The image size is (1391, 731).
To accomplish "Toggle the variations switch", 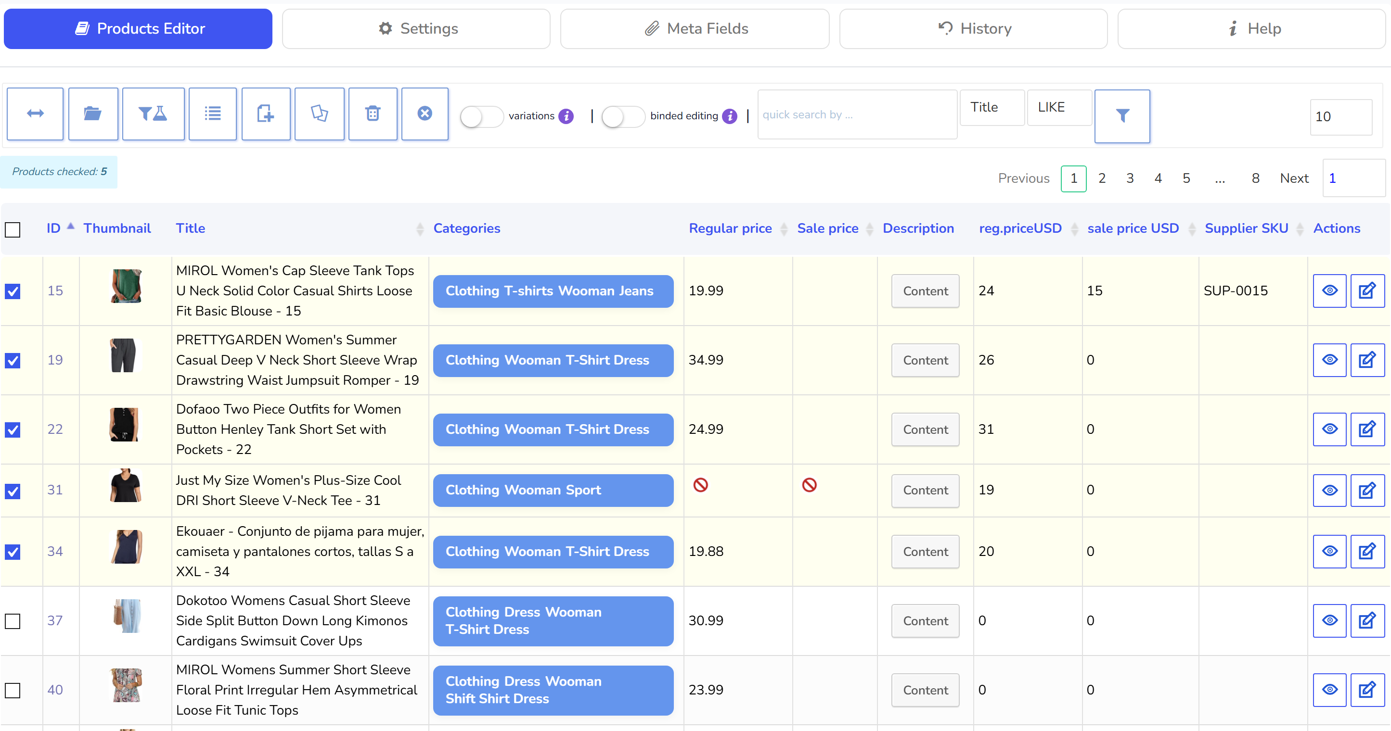I will tap(481, 116).
